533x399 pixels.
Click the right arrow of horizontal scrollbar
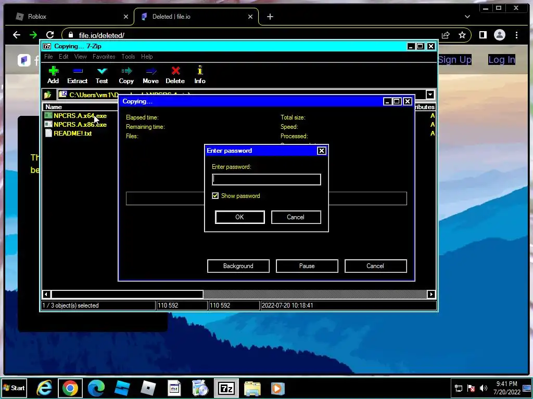click(431, 294)
